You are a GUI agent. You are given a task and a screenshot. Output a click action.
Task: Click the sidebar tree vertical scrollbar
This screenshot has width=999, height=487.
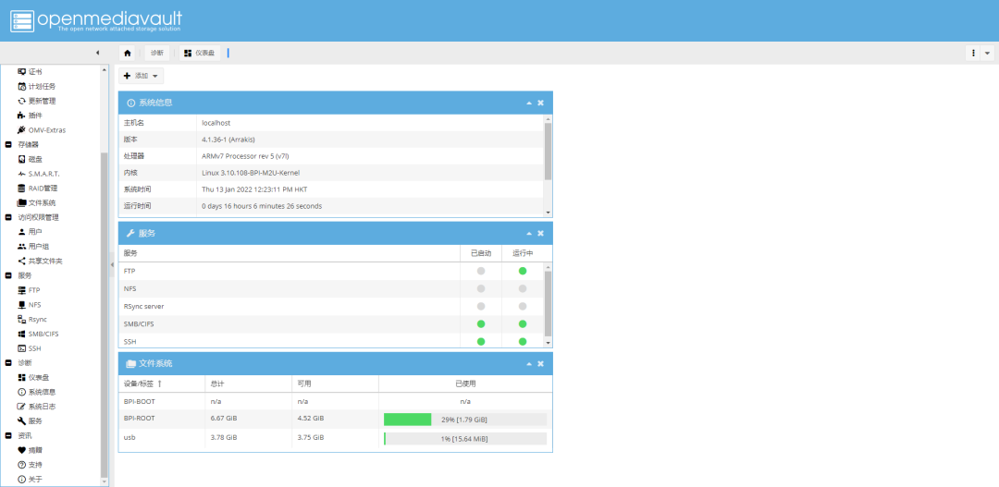[105, 315]
